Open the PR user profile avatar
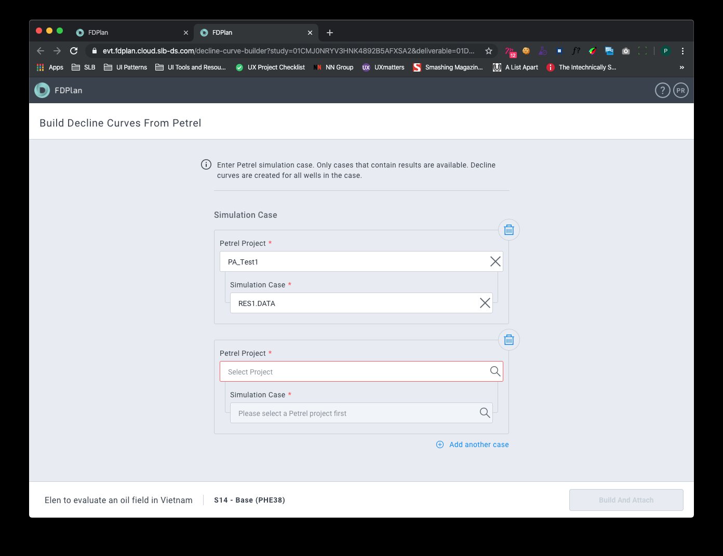This screenshot has height=556, width=723. (x=681, y=90)
